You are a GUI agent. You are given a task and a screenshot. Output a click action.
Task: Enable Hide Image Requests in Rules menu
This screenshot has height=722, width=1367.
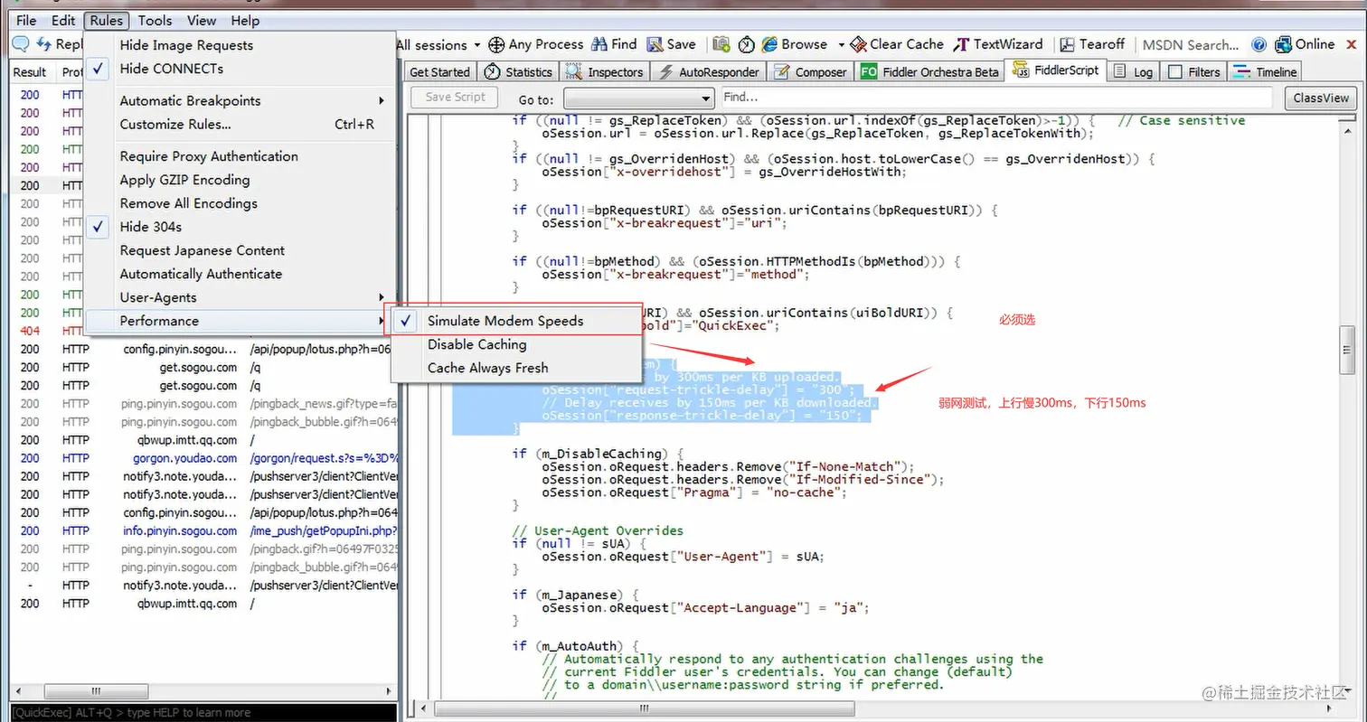[x=241, y=45]
